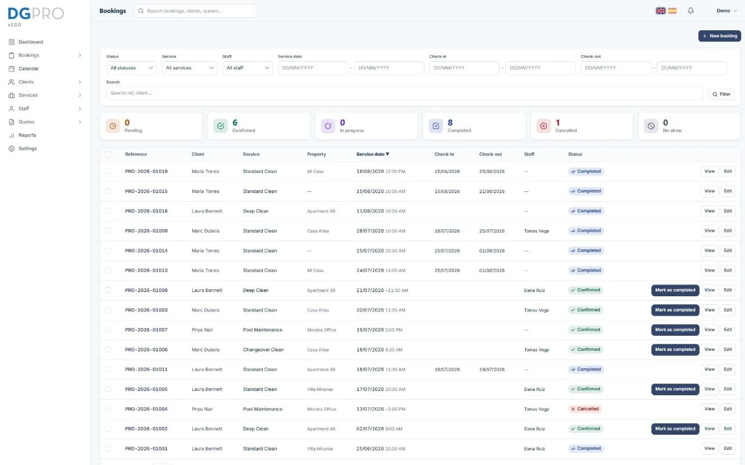
Task: Check the box for PRO-2026-01004
Action: tap(108, 409)
